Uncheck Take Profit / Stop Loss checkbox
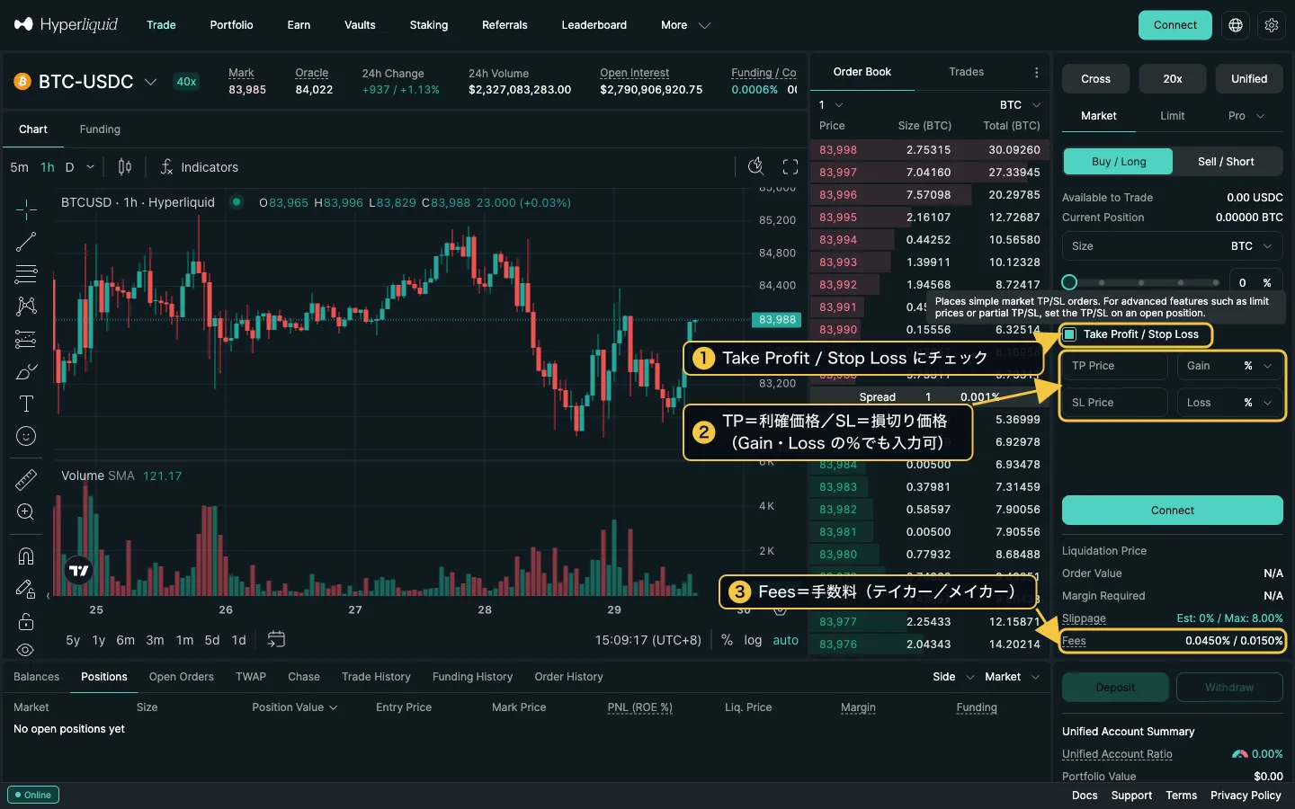 [1069, 334]
